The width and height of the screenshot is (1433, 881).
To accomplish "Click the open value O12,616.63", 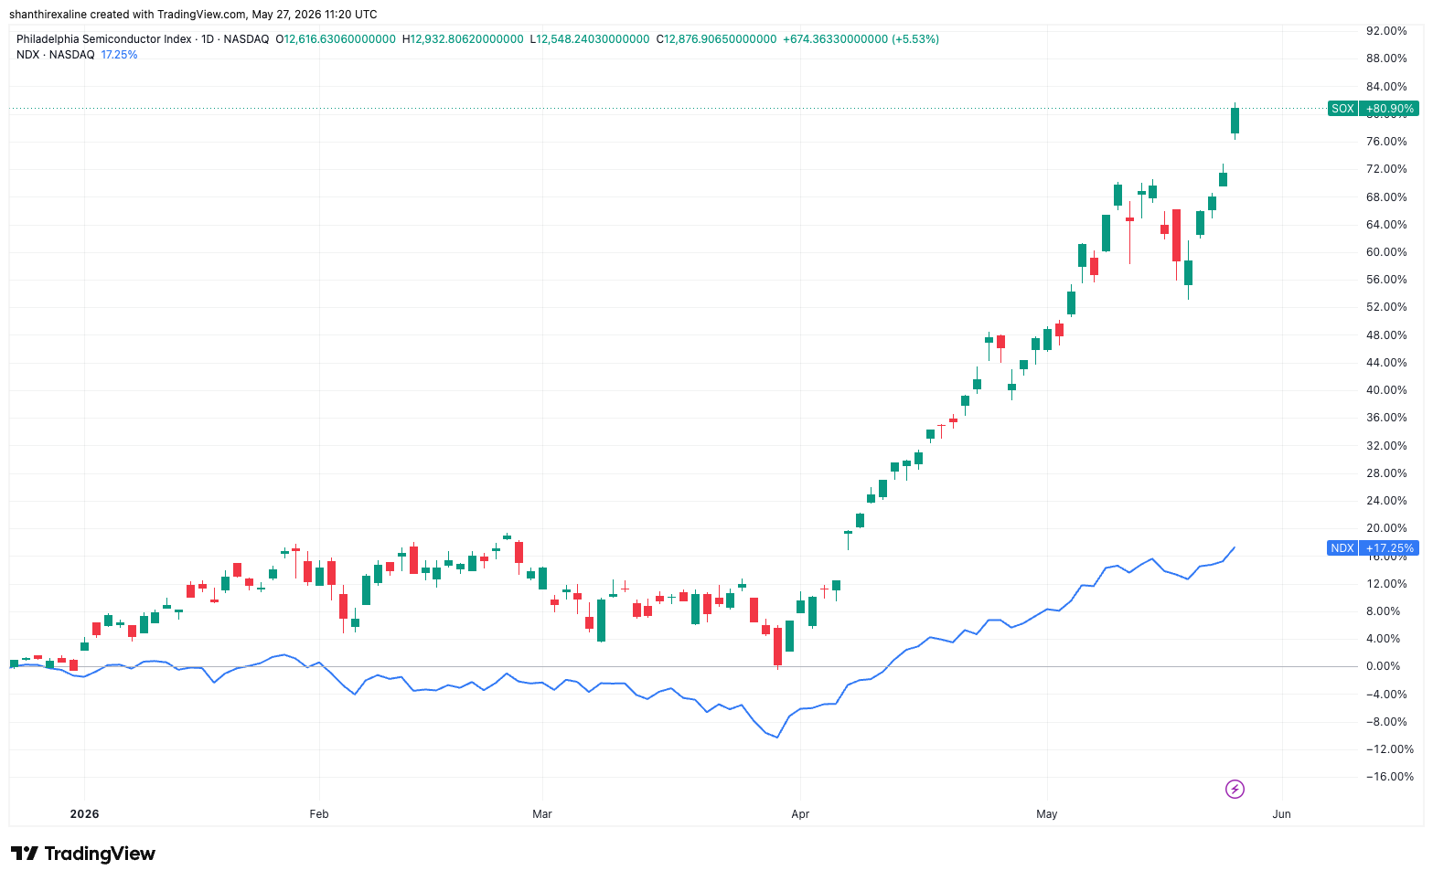I will (x=336, y=39).
